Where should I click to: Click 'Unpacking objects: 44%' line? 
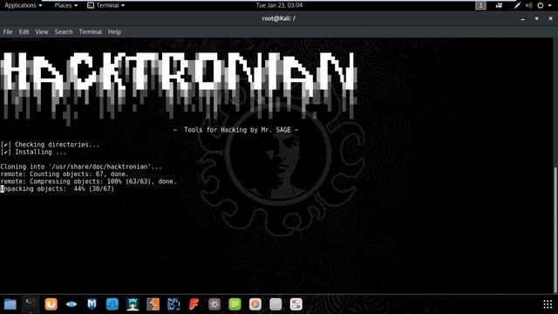58,188
